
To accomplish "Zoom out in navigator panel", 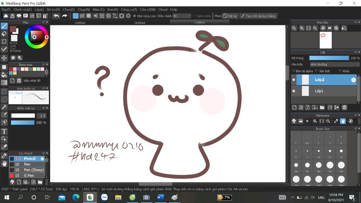I will click(315, 28).
